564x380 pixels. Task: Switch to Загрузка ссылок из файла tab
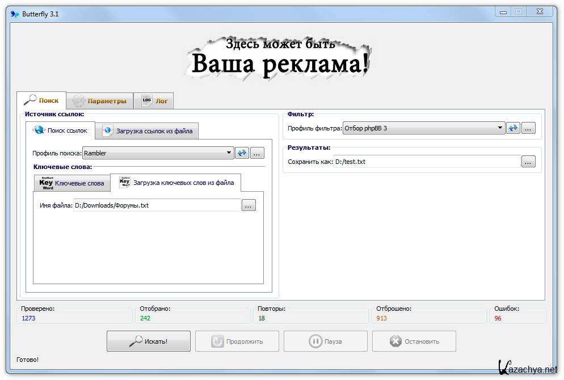point(147,131)
